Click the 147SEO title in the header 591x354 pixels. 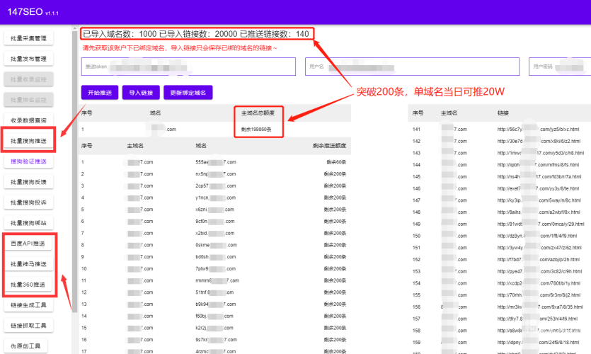(x=25, y=12)
